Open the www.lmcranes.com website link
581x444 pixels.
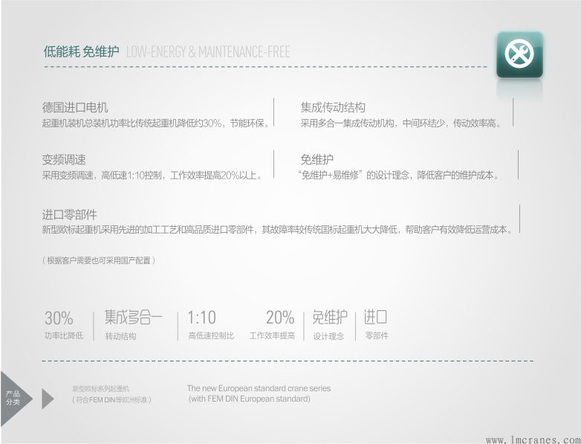click(533, 439)
